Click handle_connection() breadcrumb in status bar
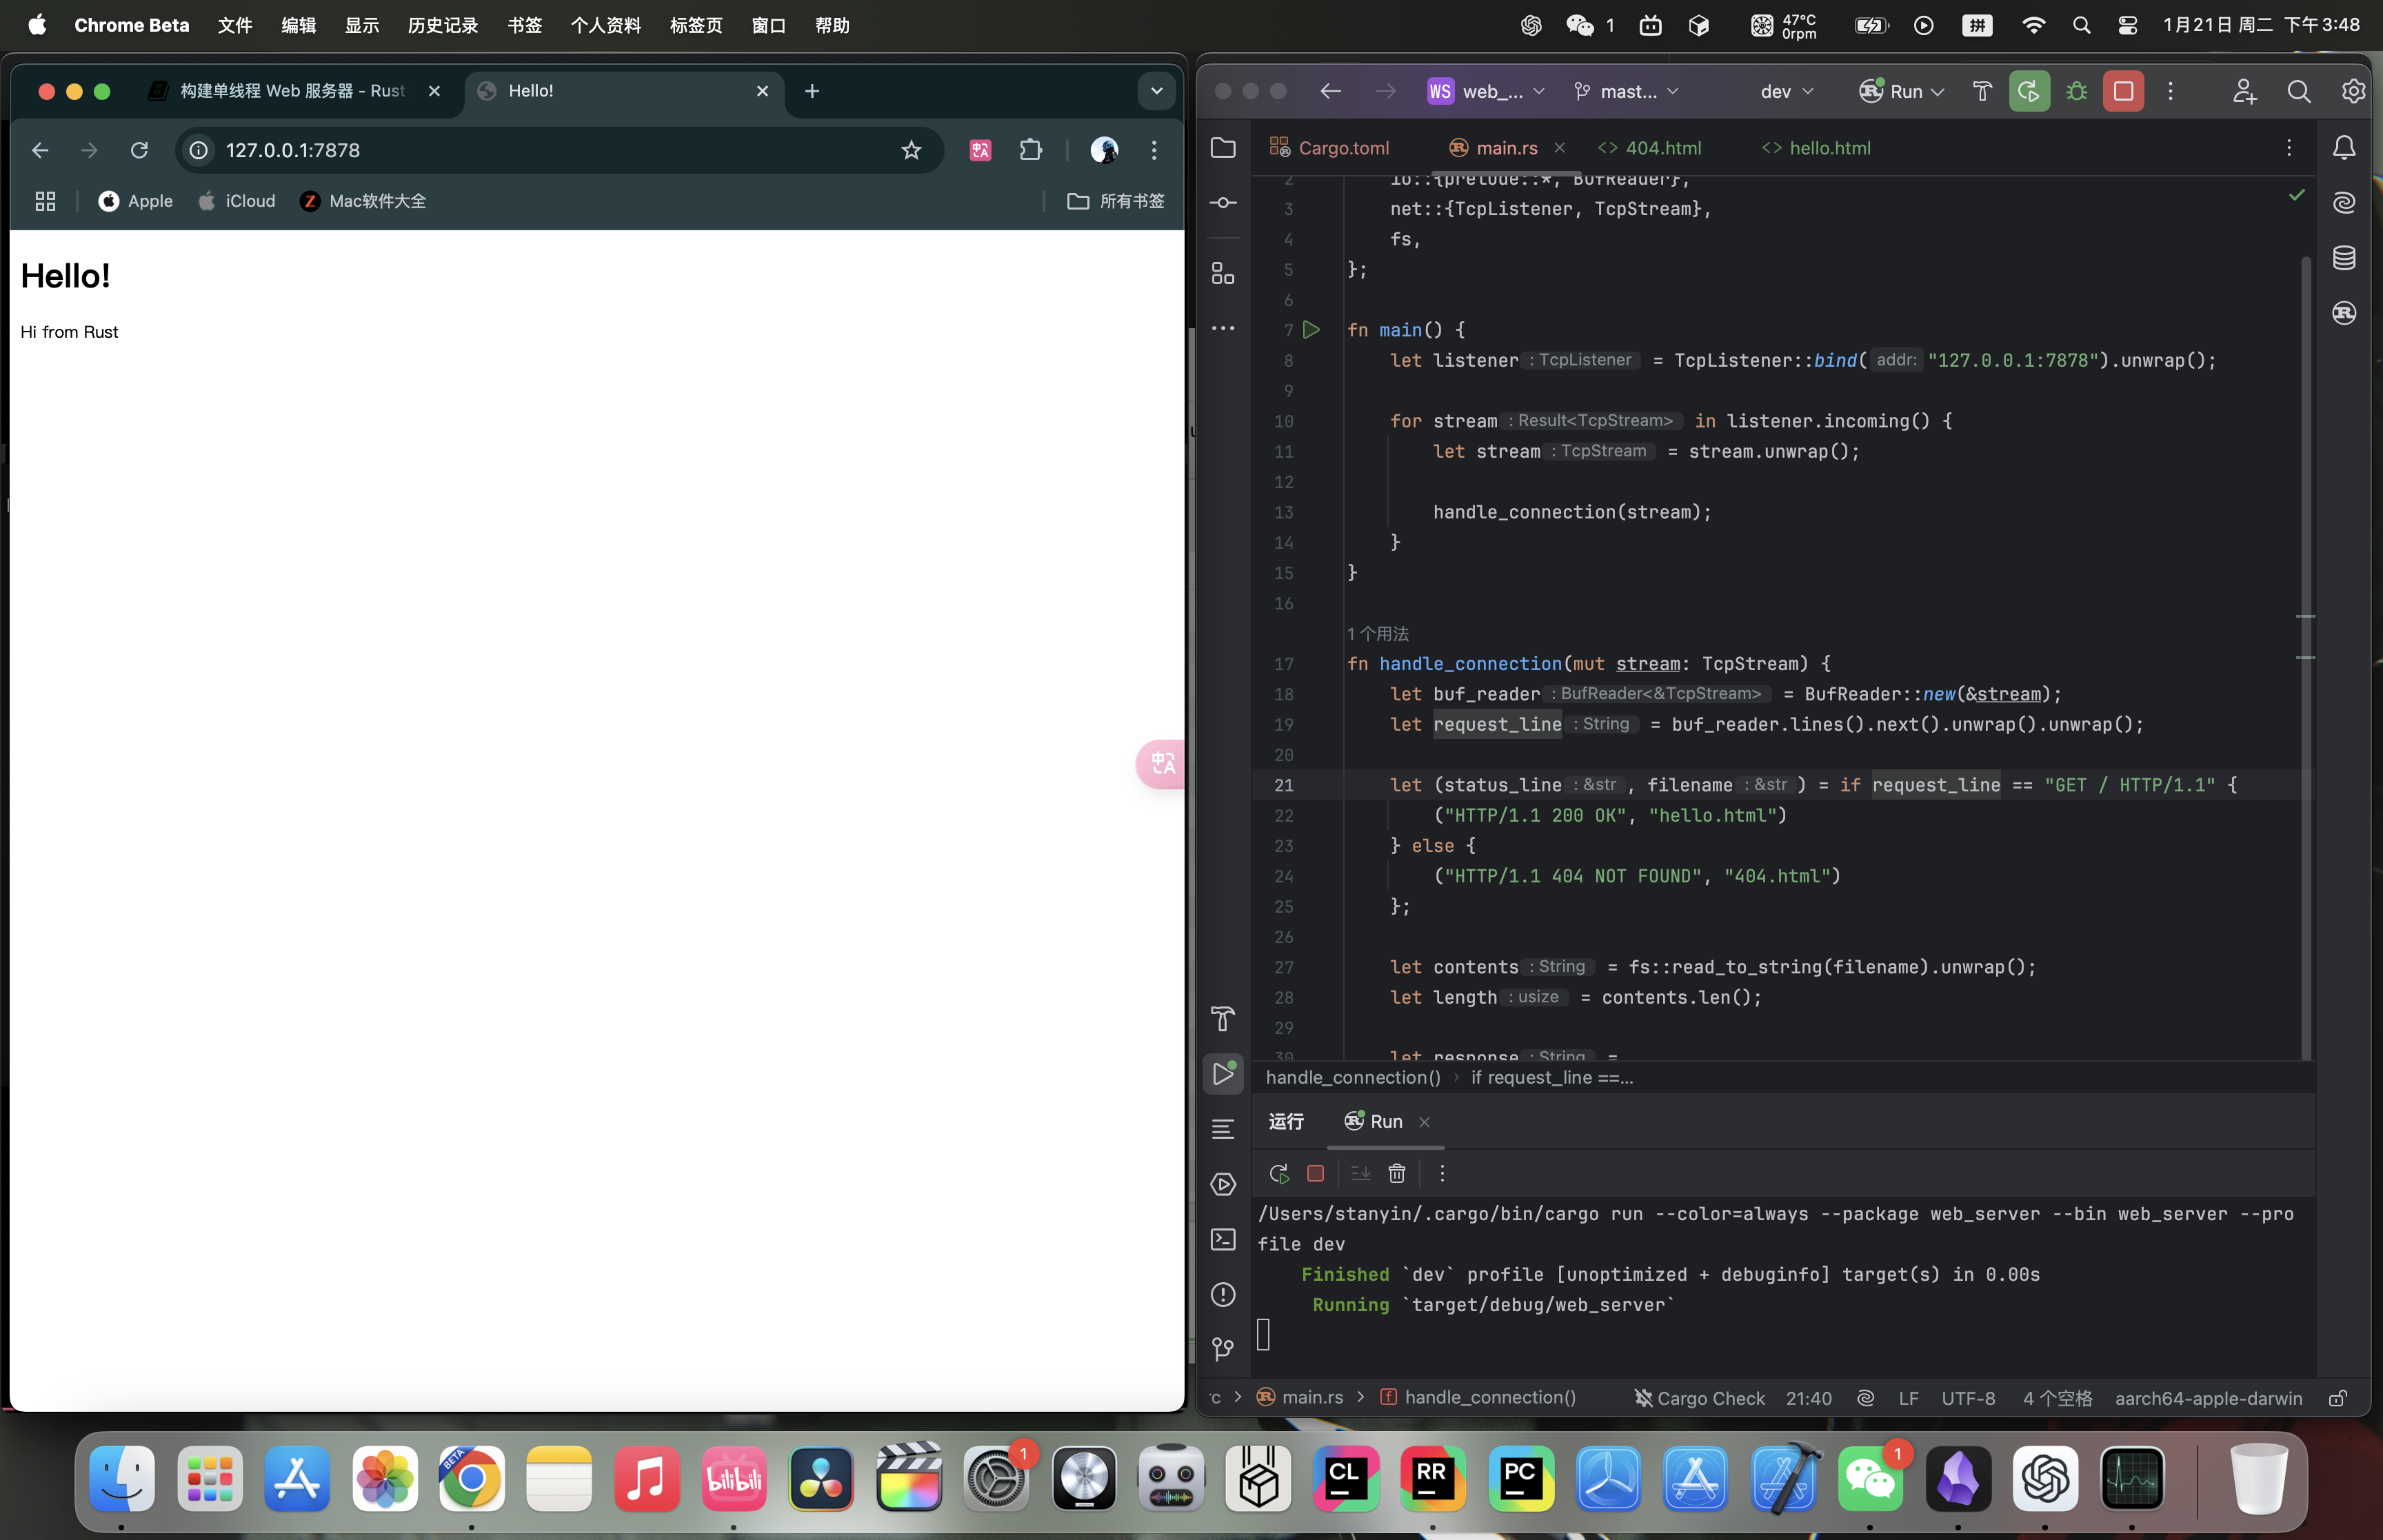The image size is (2383, 1540). pyautogui.click(x=1479, y=1398)
